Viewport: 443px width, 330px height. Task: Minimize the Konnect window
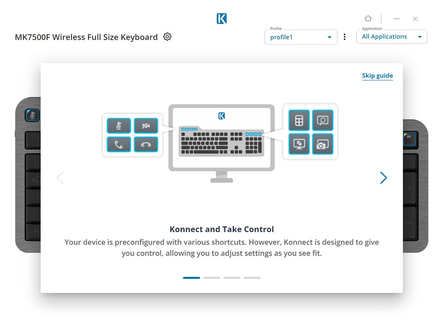tap(397, 19)
